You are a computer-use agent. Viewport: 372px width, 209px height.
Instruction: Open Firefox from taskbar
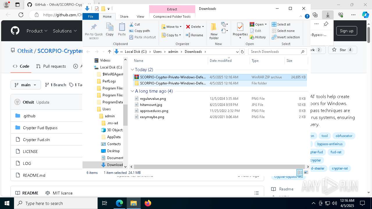(148, 203)
